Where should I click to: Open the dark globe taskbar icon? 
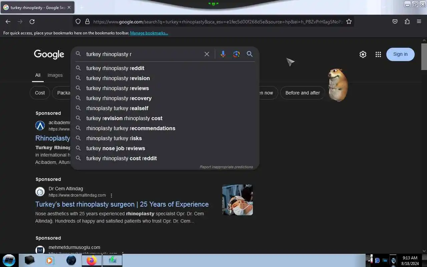71,260
